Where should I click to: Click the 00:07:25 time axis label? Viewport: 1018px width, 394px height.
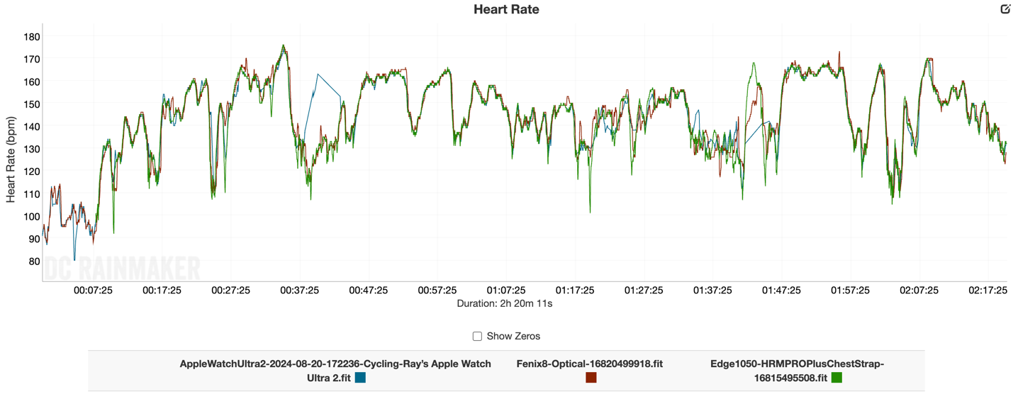(x=93, y=291)
